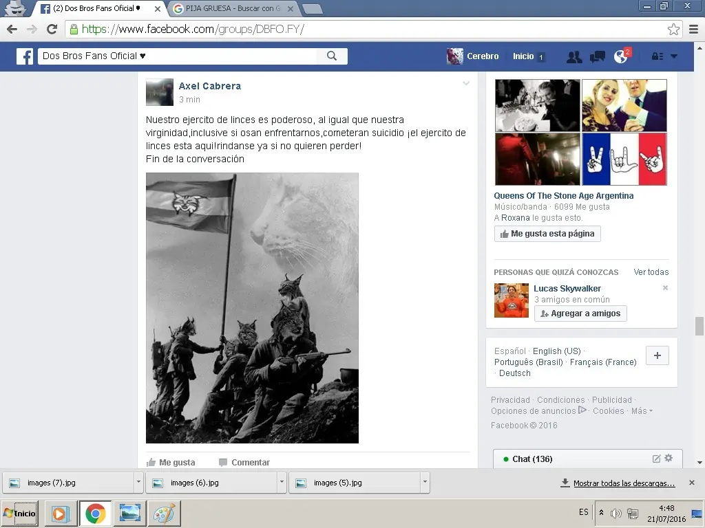Open the lynx soldiers flag image
Image resolution: width=705 pixels, height=528 pixels.
[x=252, y=308]
